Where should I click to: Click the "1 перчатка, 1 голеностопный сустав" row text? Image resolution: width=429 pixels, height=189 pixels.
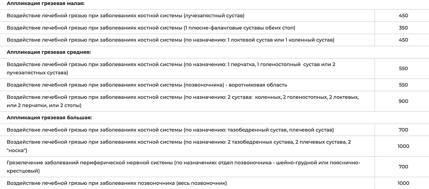tap(171, 68)
